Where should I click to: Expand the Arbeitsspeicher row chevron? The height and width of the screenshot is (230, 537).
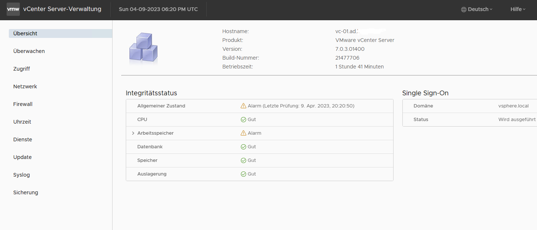(133, 133)
